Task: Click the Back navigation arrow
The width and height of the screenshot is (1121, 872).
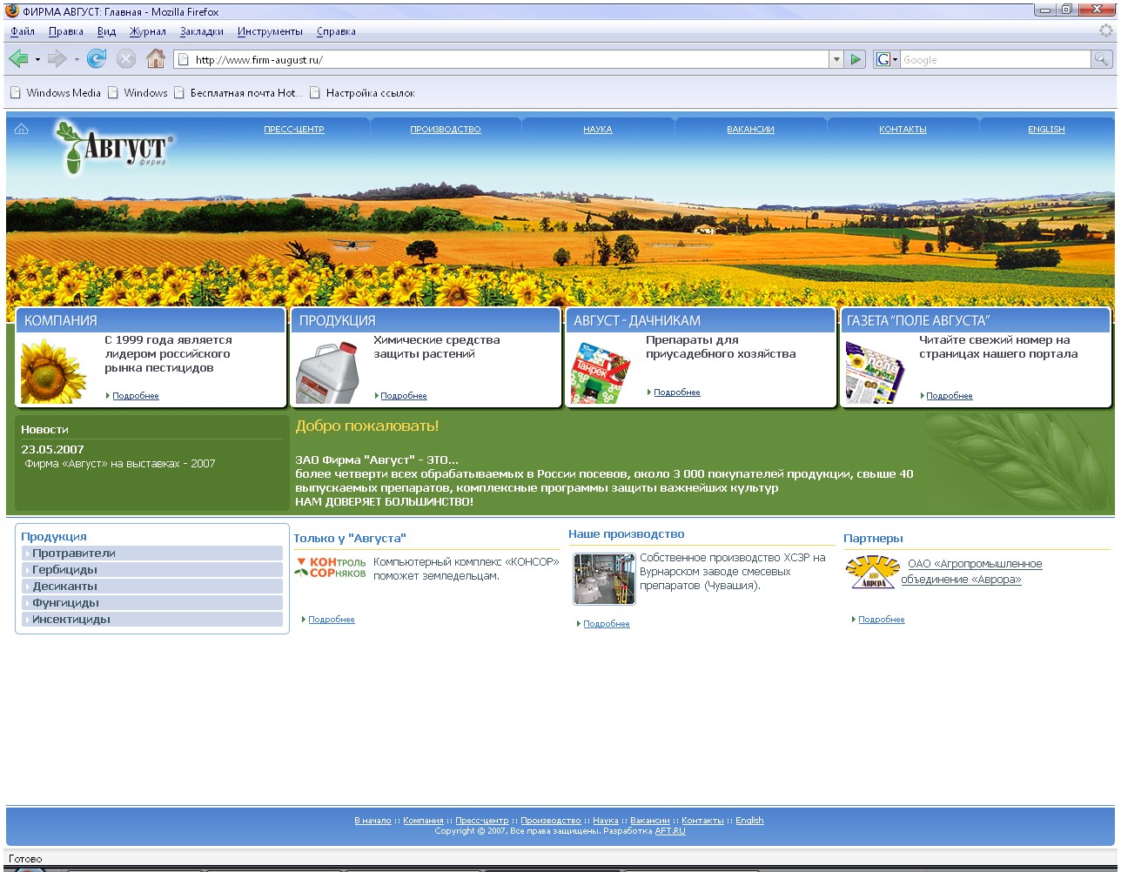Action: click(x=17, y=59)
